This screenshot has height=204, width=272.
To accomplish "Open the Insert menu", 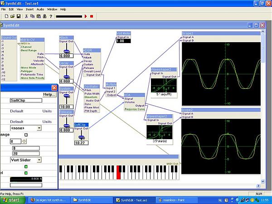I will pyautogui.click(x=29, y=10).
